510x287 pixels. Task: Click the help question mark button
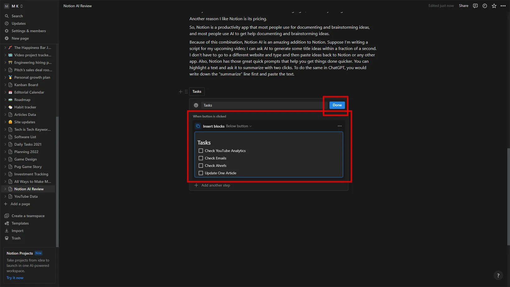pos(498,275)
